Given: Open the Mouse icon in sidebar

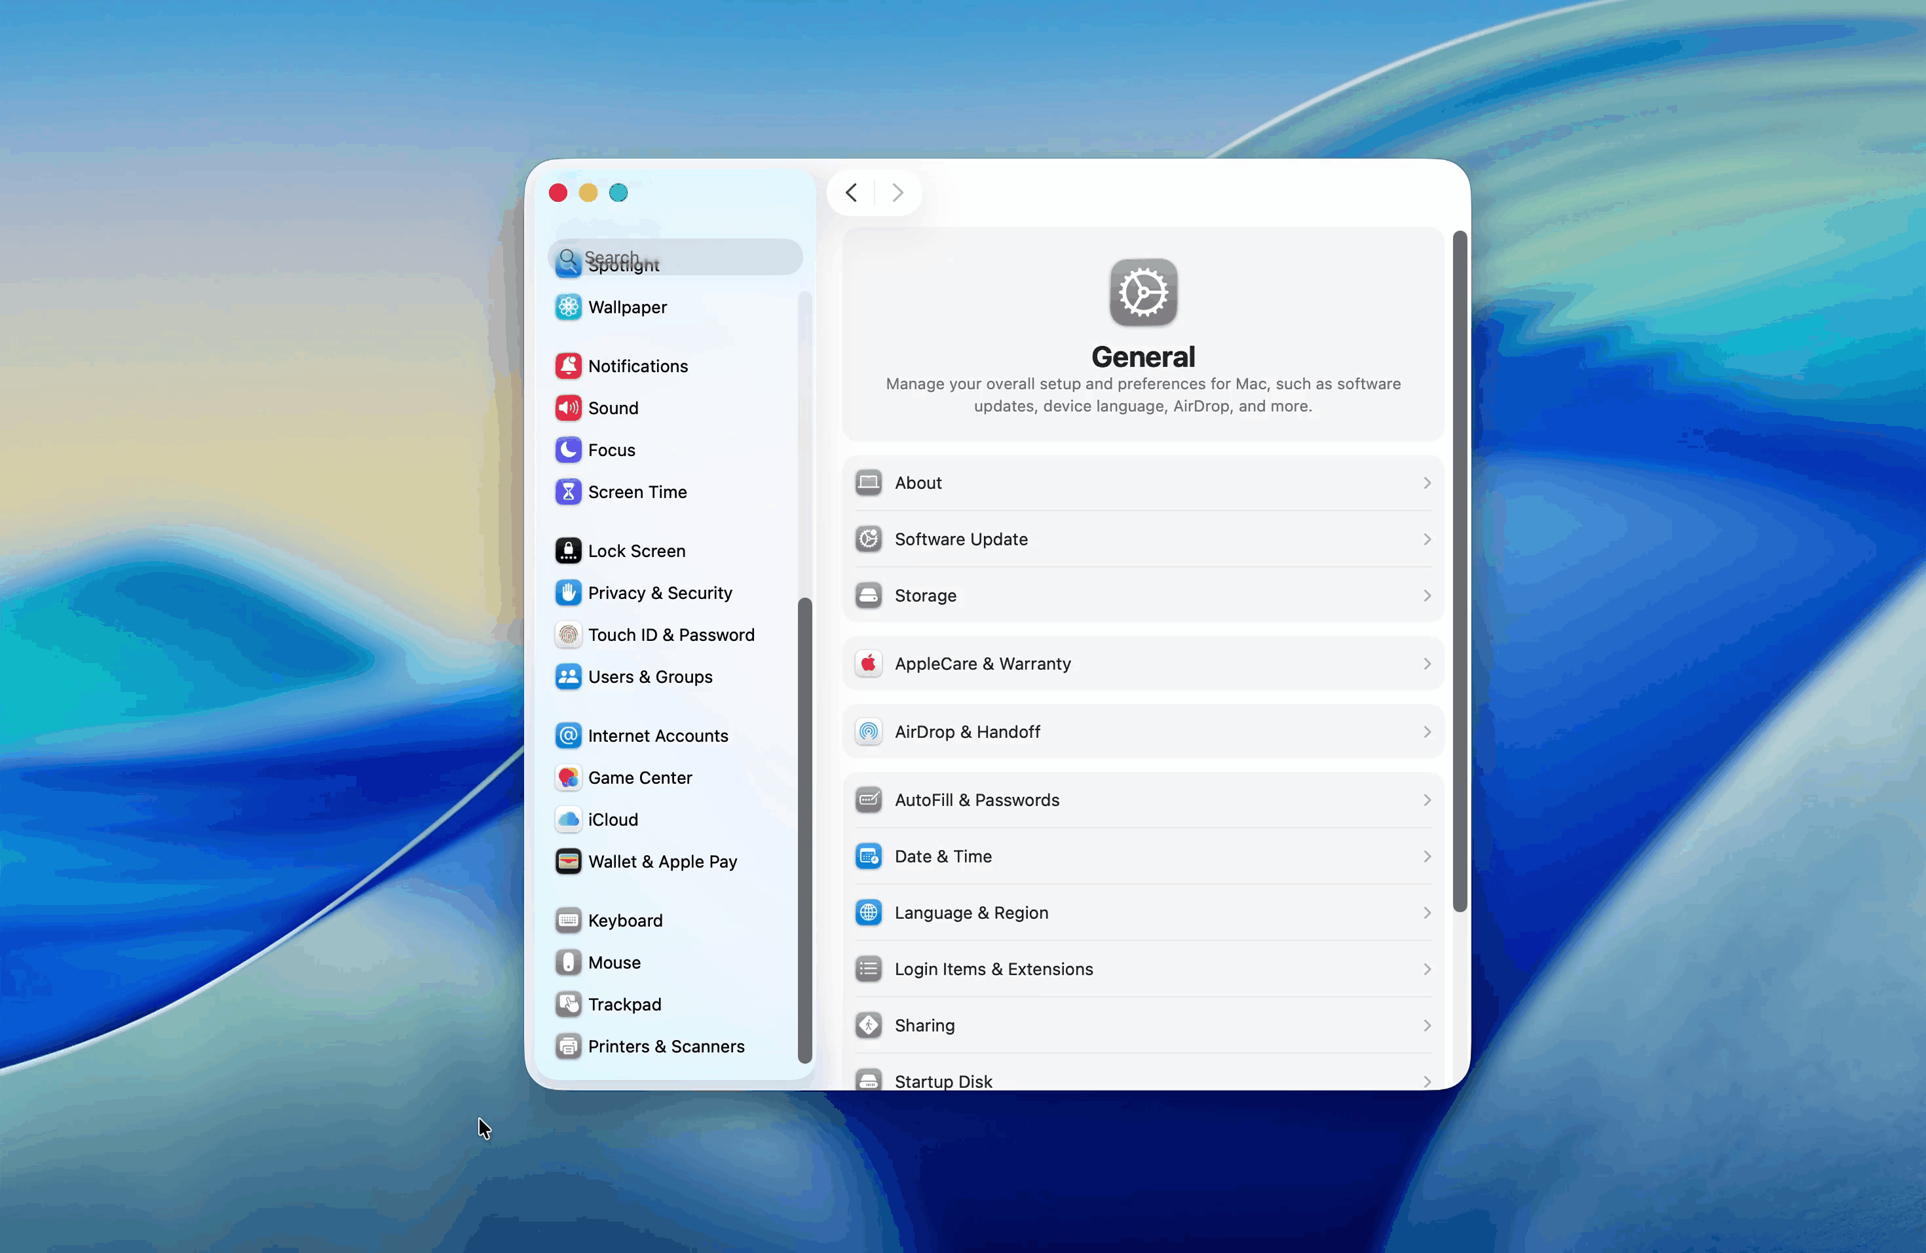Looking at the screenshot, I should tap(568, 963).
